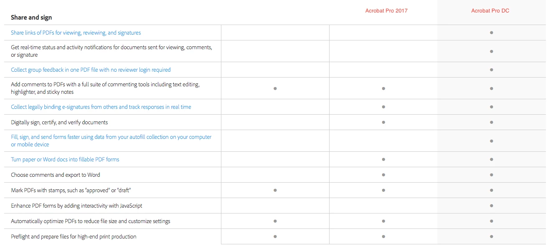Image resolution: width=548 pixels, height=246 pixels.
Task: Click Pro DC dot for 'Digitally sign, certify'
Action: click(492, 122)
